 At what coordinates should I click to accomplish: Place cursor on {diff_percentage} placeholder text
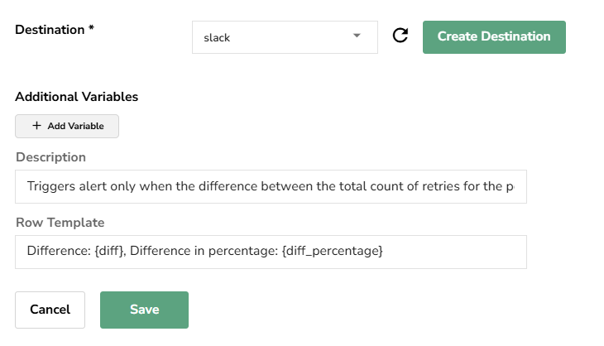coord(332,252)
